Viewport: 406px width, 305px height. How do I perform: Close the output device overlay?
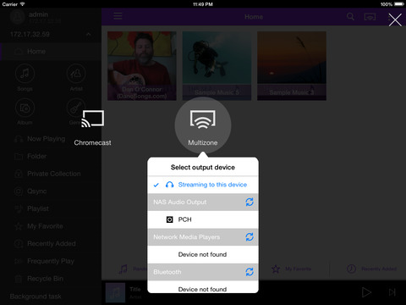(x=395, y=20)
